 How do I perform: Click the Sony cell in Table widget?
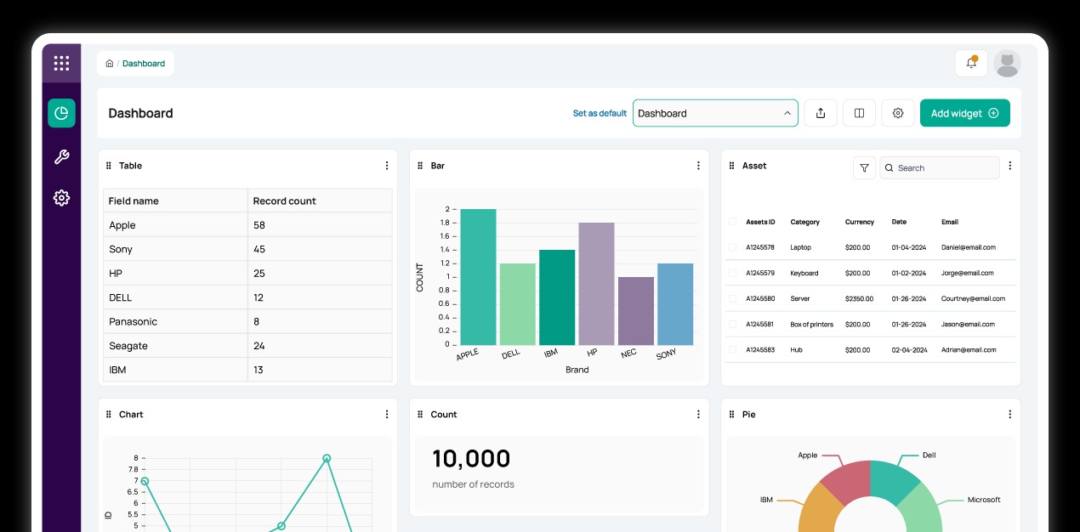(175, 249)
